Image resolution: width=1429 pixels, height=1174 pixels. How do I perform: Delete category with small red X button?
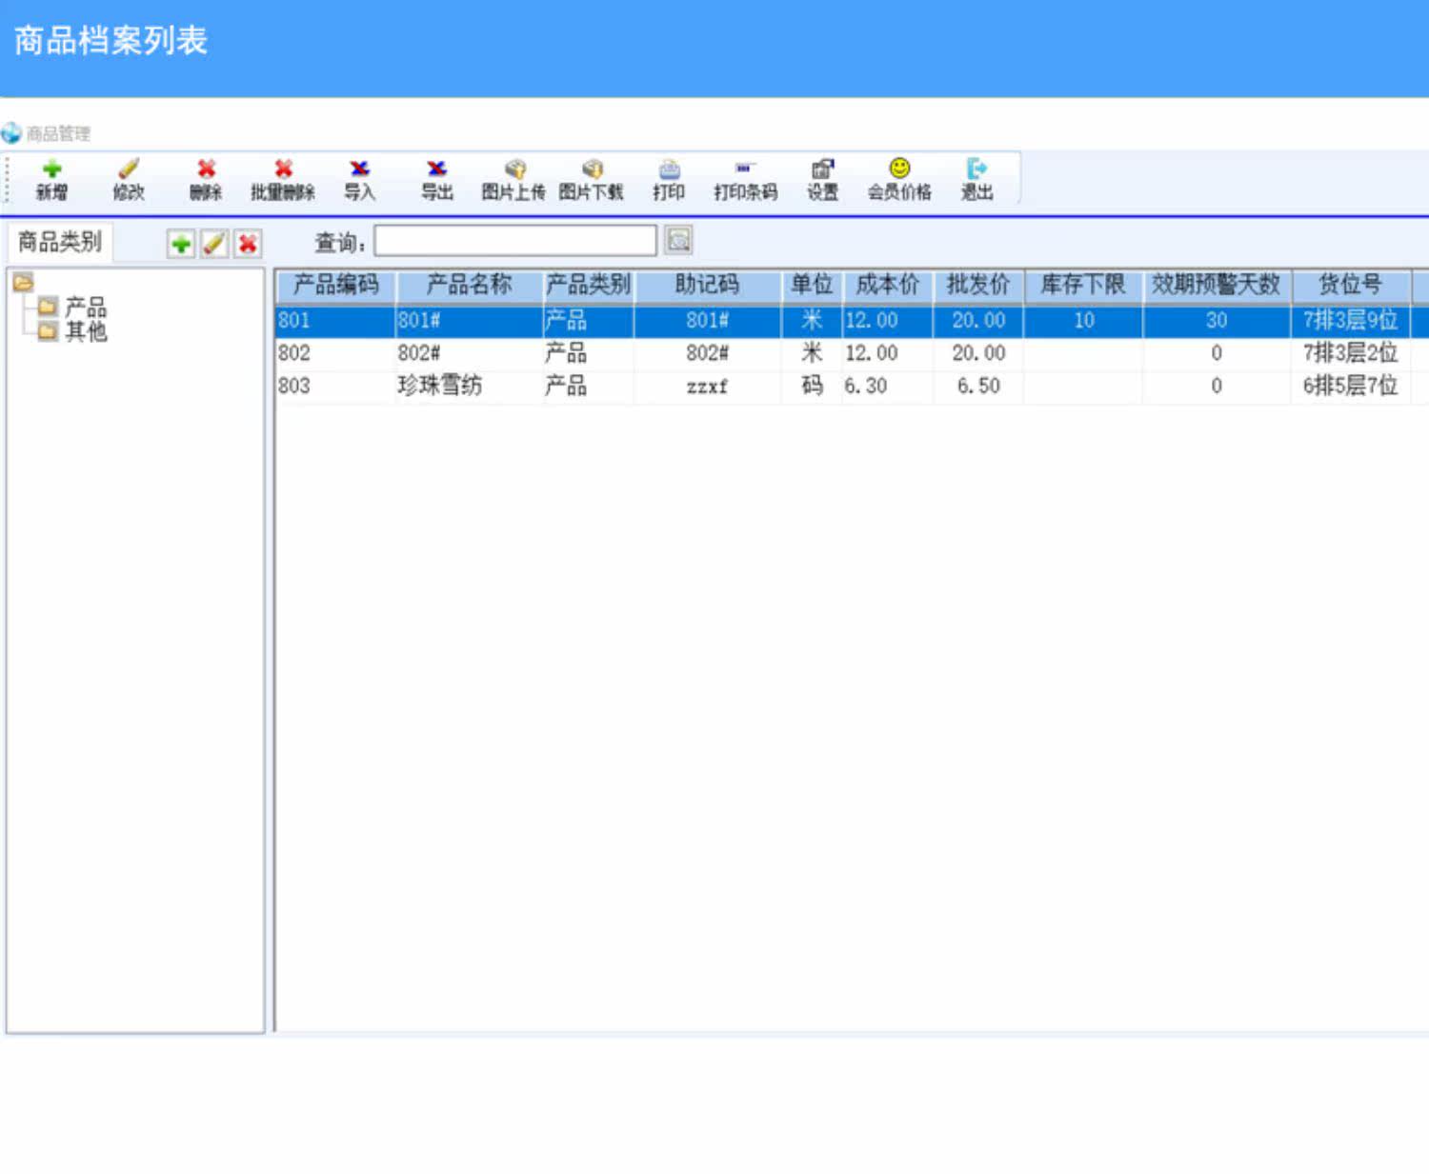pos(248,244)
